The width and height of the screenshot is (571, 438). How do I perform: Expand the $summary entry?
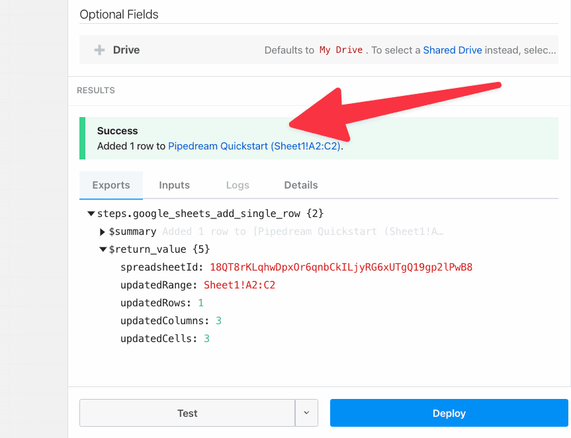click(x=103, y=232)
